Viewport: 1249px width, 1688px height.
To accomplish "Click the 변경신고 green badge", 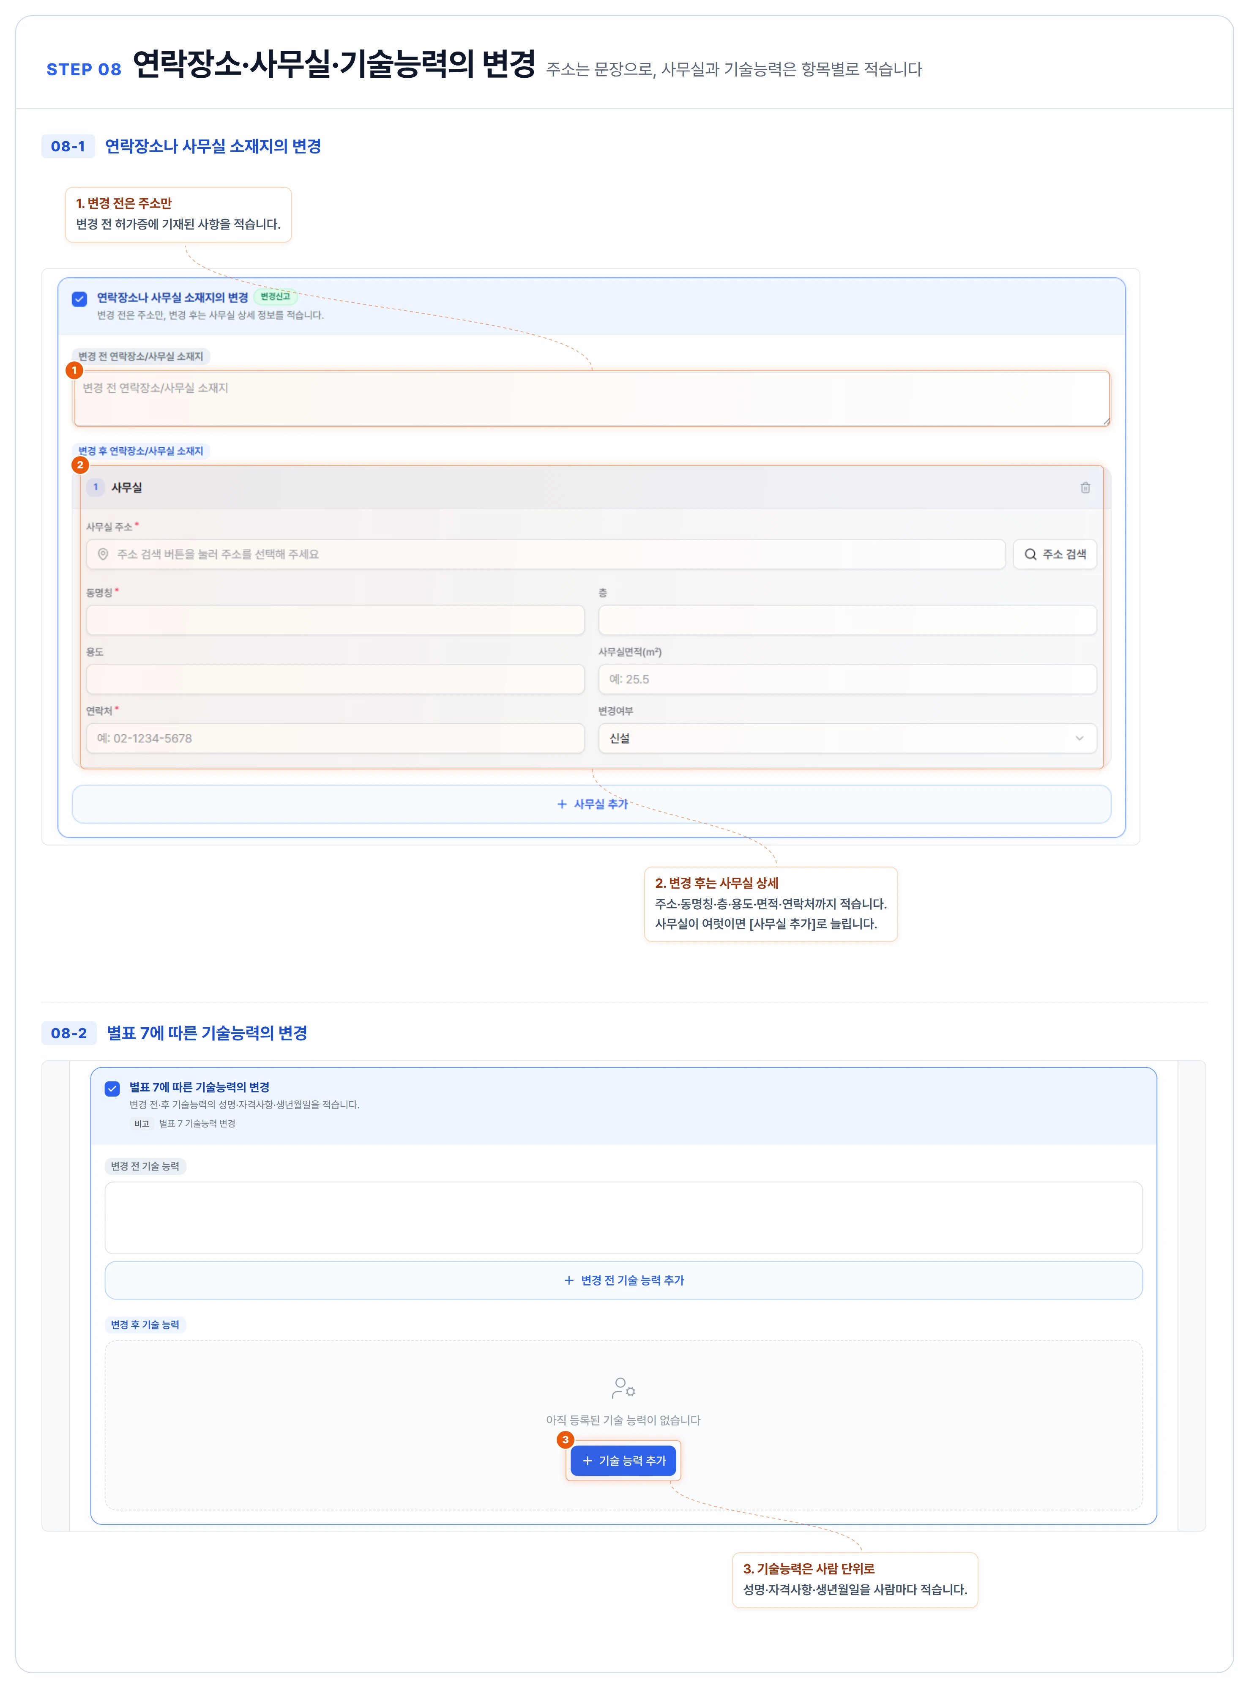I will pos(275,296).
